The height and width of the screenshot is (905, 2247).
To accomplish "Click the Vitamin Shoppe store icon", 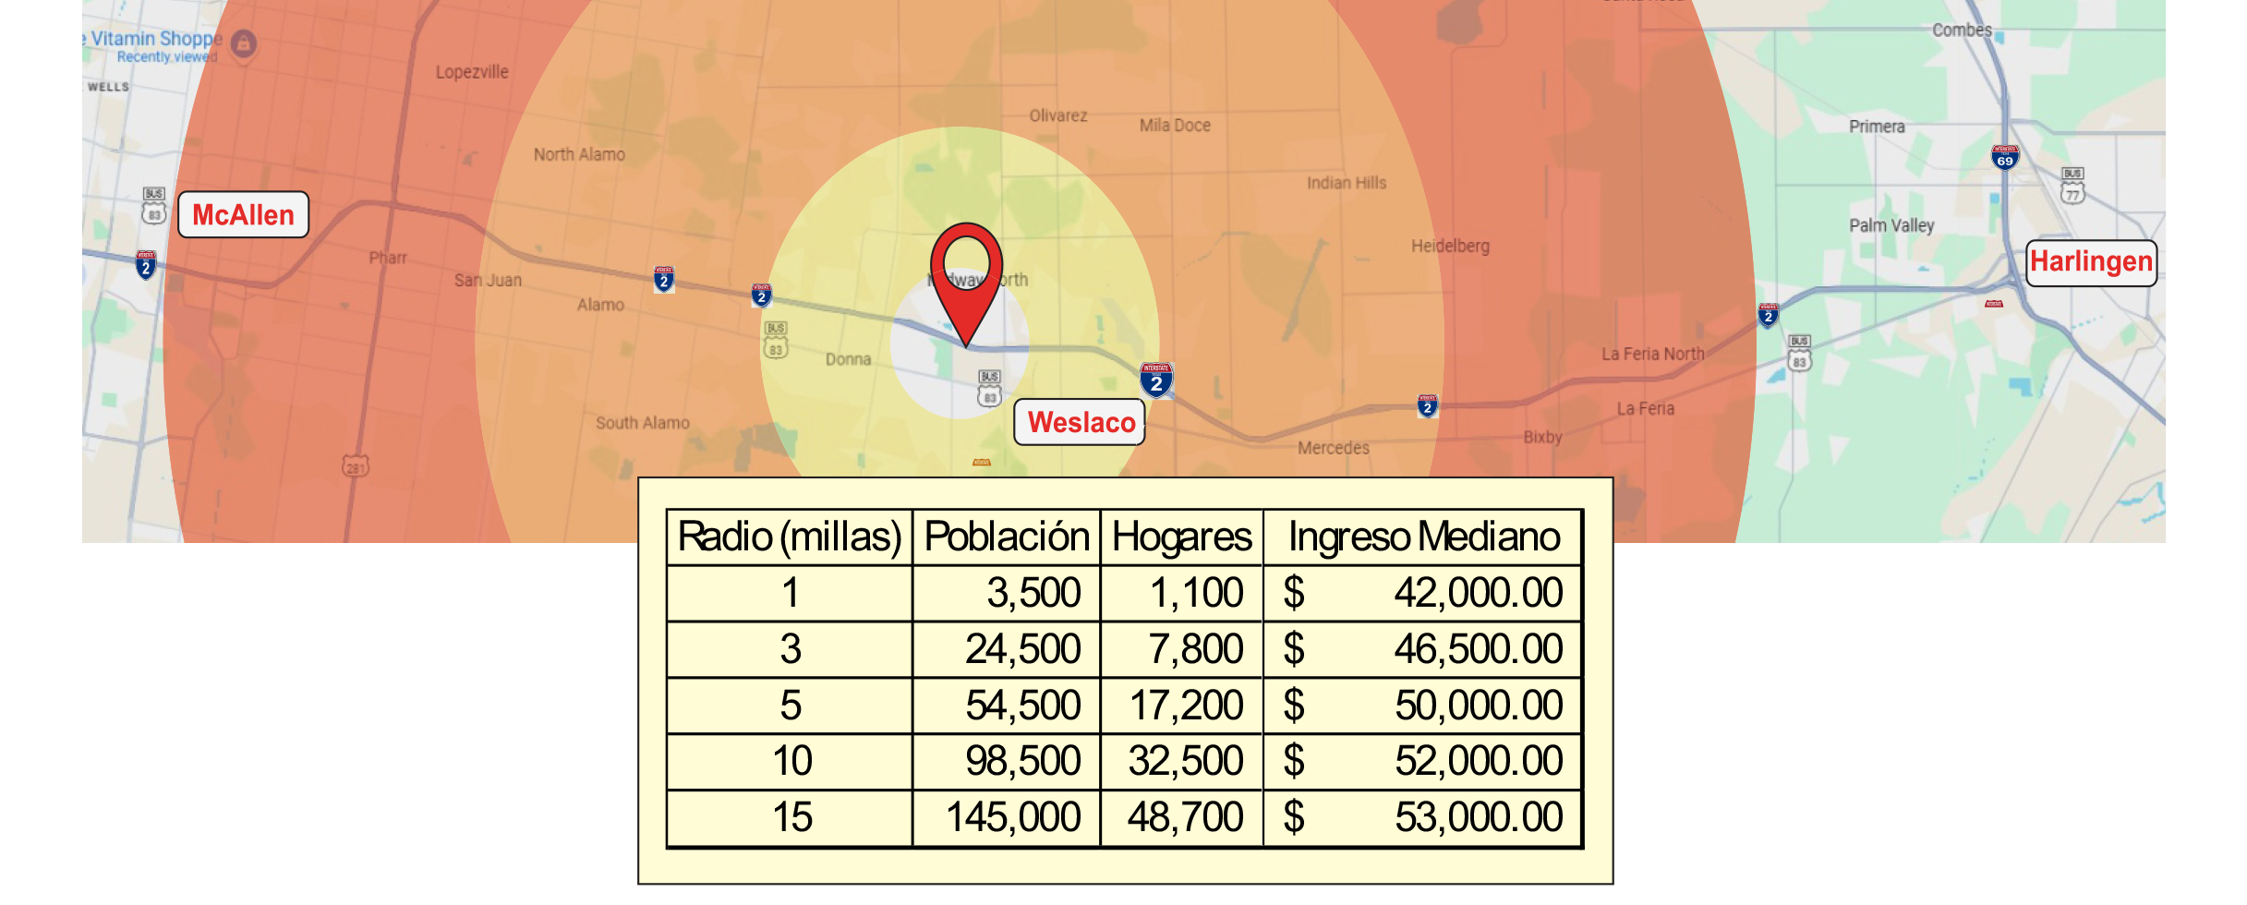I will [x=244, y=43].
